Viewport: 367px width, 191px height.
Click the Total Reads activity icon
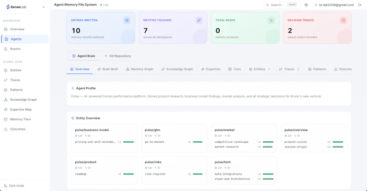271,20
